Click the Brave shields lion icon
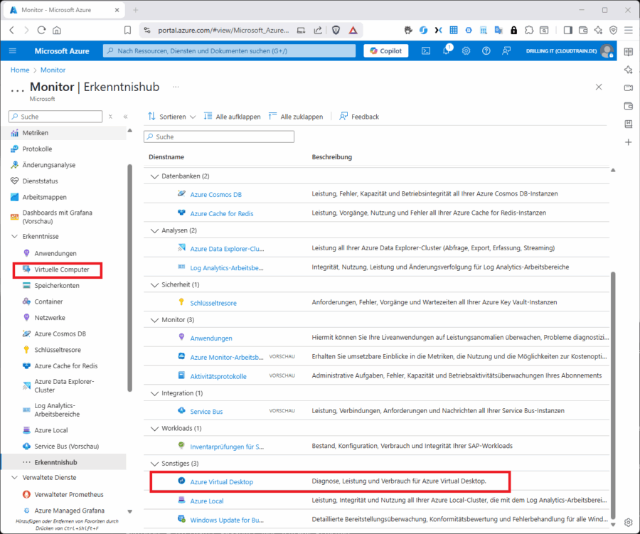The height and width of the screenshot is (534, 640). click(x=336, y=30)
